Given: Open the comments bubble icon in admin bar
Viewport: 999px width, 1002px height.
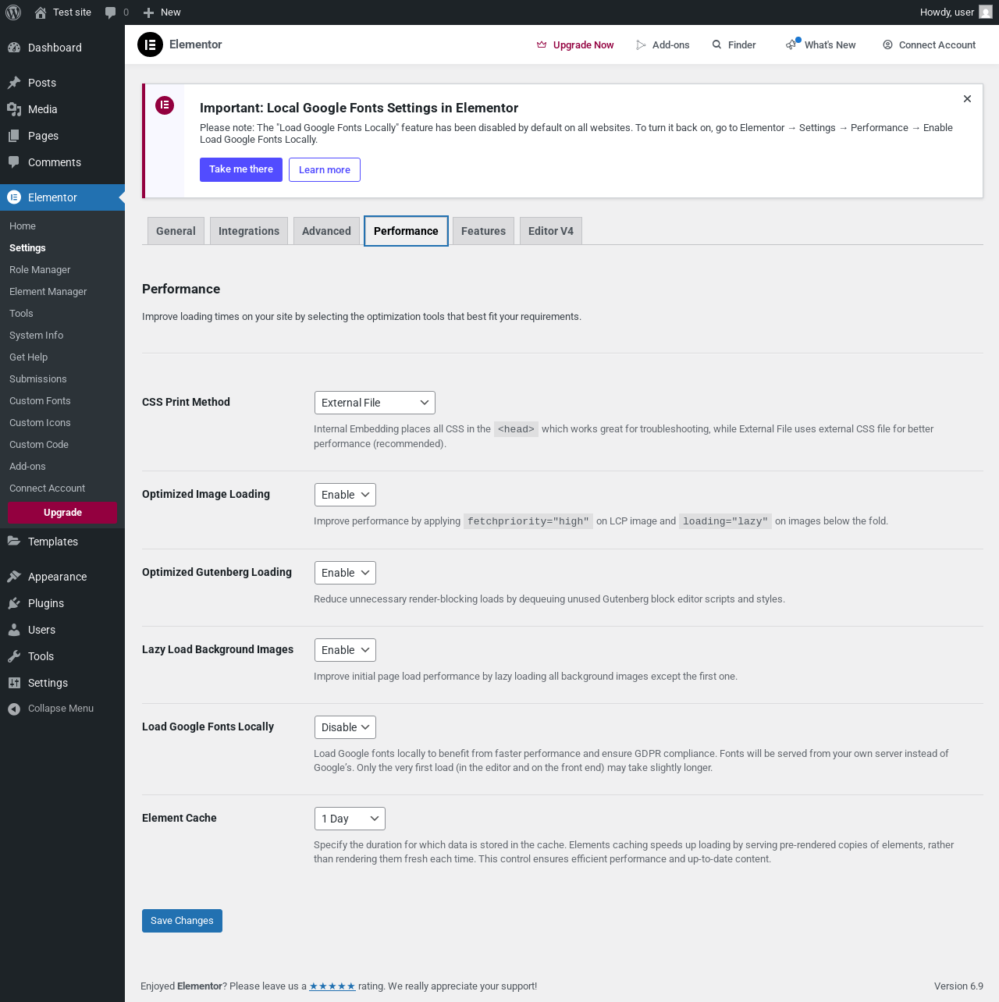Looking at the screenshot, I should click(110, 12).
